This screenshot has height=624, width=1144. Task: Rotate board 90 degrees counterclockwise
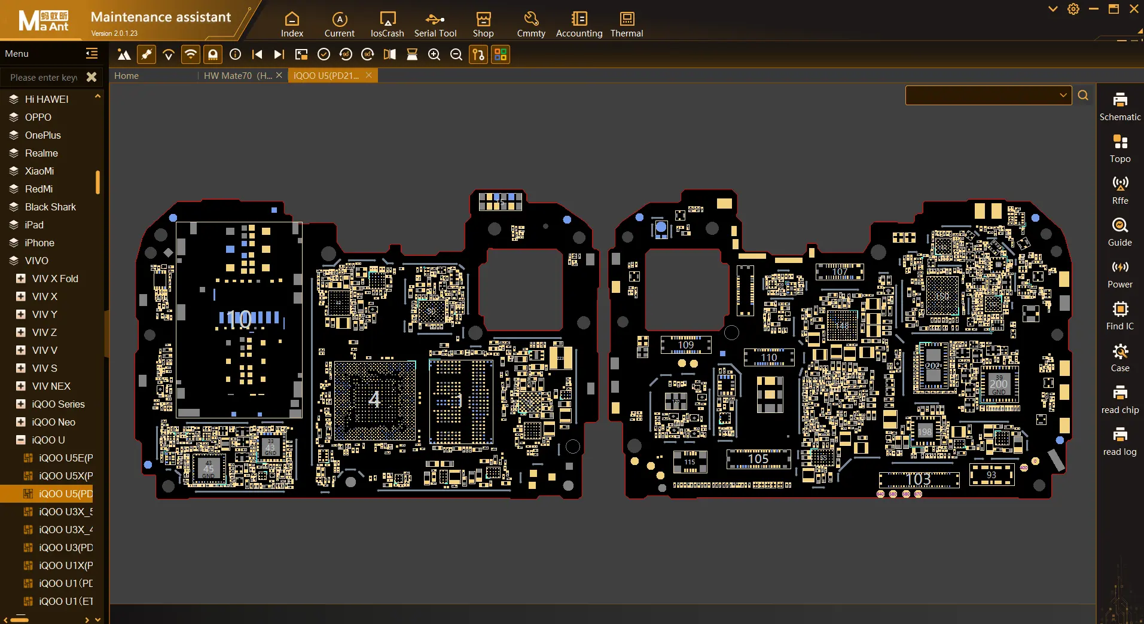(x=346, y=55)
